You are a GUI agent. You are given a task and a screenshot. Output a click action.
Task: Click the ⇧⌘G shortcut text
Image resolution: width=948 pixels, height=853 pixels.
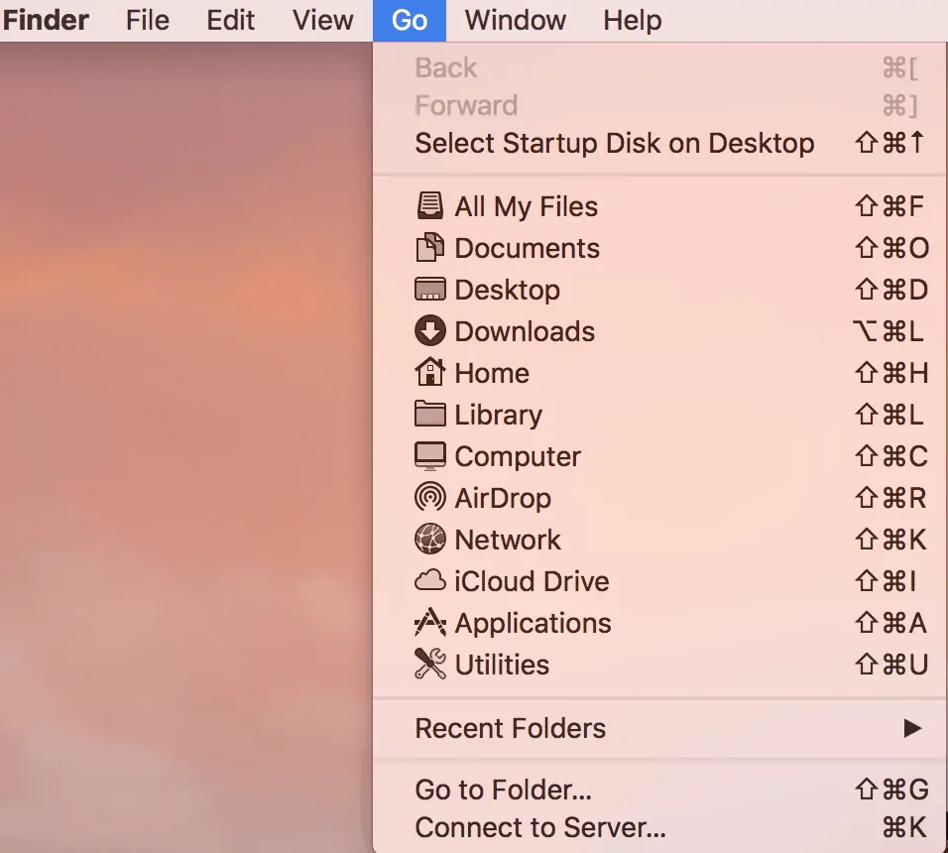891,790
